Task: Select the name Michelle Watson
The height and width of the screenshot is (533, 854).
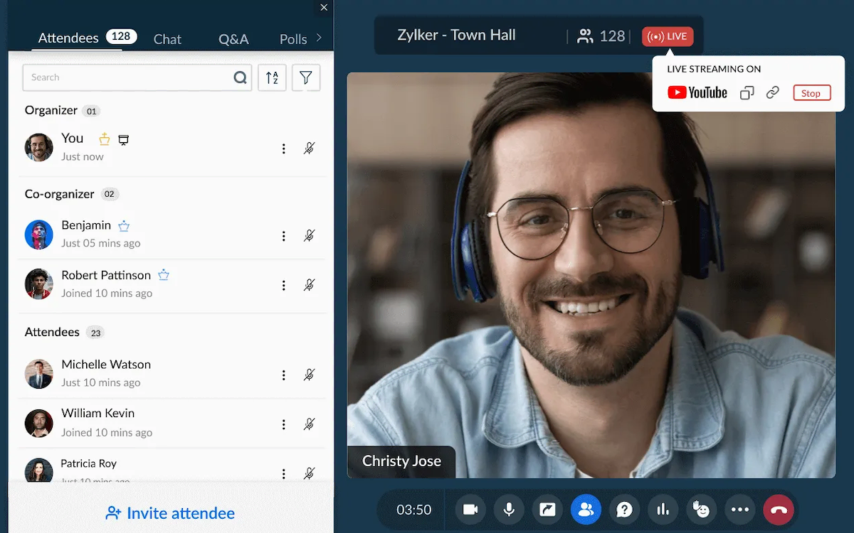Action: 106,365
